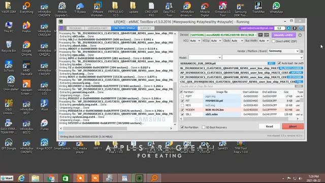Click the power icon beside Identify eMMC
This screenshot has width=325, height=183.
pos(300,35)
